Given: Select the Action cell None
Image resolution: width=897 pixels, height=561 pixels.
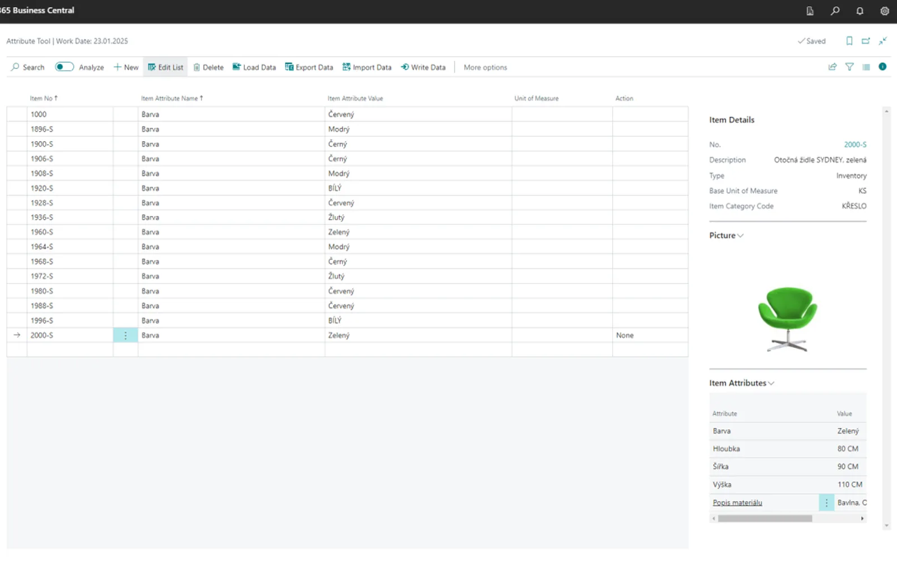Looking at the screenshot, I should 650,335.
